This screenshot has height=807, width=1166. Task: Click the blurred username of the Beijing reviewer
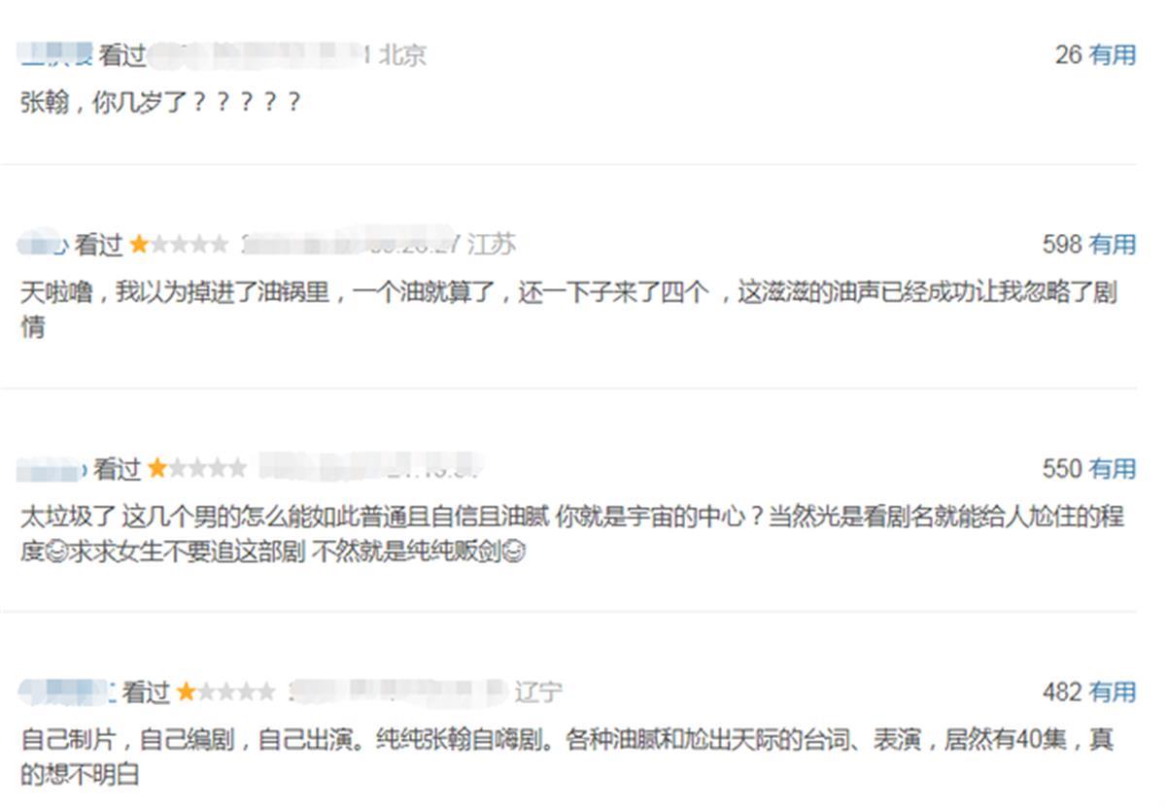tap(56, 55)
